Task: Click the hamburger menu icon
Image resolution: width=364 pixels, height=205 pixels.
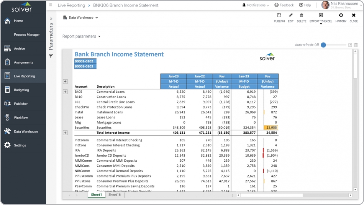Action: [x=51, y=5]
